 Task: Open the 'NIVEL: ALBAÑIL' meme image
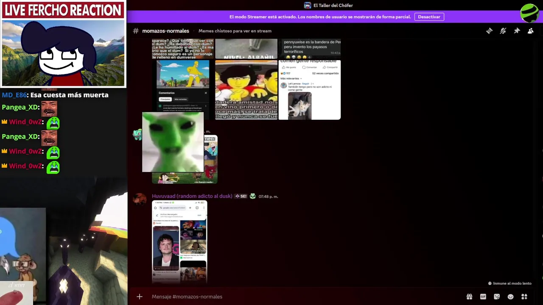tap(246, 49)
